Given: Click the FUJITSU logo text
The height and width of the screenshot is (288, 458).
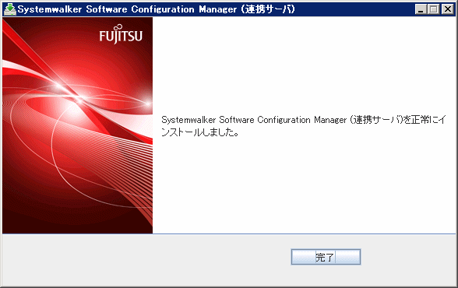Looking at the screenshot, I should click(x=121, y=37).
